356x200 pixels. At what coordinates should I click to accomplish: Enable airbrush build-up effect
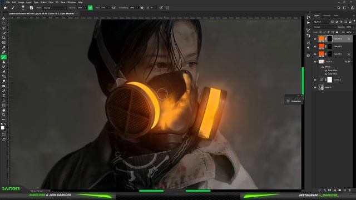tap(113, 8)
